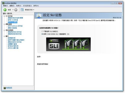Click the grey Forward arrow icon
125x93 pixels.
(x=16, y=10)
